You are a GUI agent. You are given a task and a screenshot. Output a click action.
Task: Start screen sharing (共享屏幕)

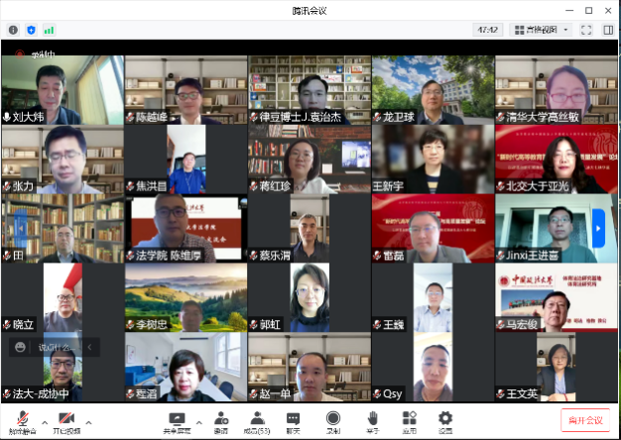pyautogui.click(x=178, y=420)
